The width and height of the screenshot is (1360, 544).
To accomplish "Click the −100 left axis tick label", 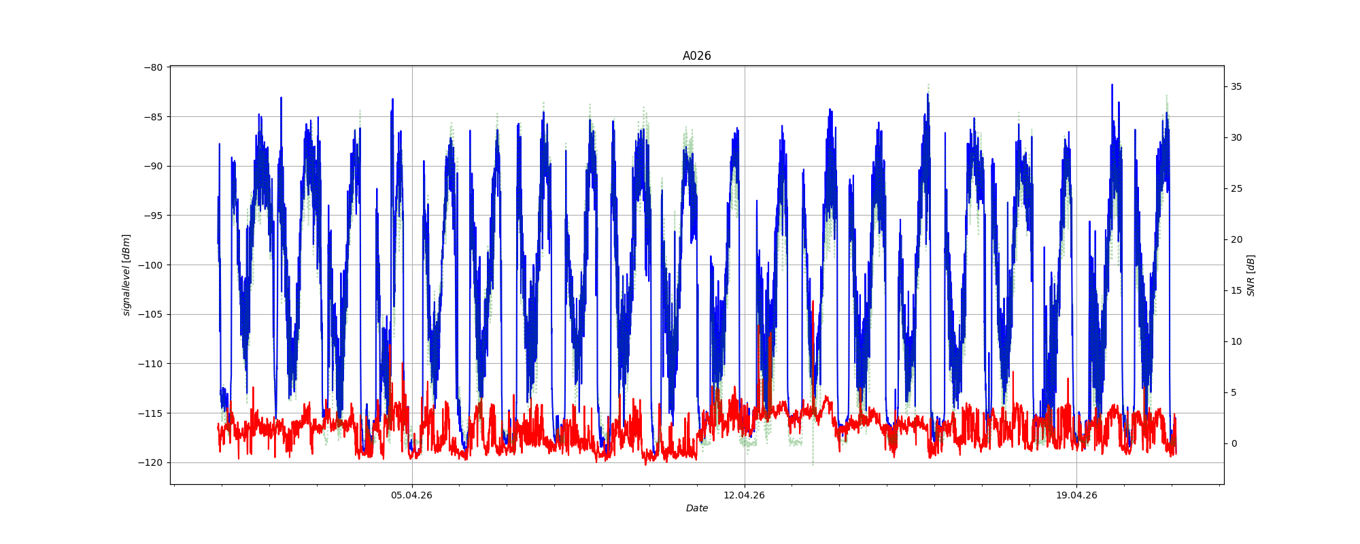I will tap(151, 265).
